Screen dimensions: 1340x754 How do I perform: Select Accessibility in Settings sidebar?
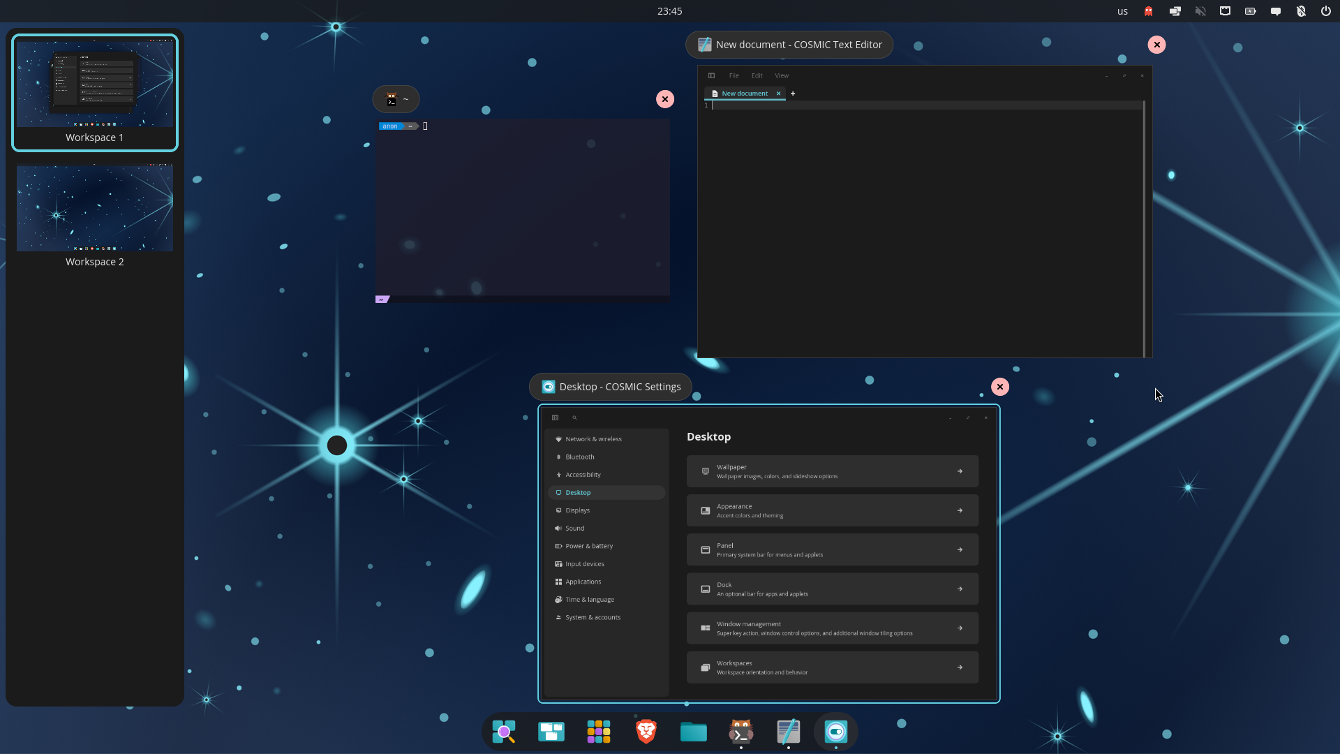pos(606,475)
